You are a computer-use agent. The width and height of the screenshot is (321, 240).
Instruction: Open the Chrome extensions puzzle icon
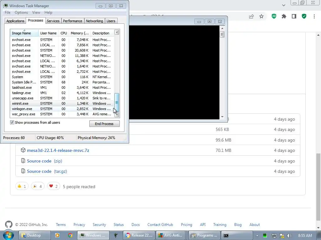coord(284,16)
